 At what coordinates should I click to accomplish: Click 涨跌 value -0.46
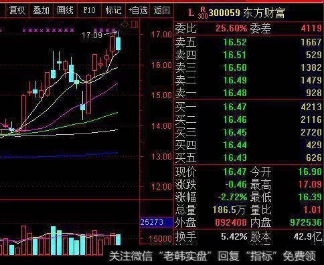pos(236,184)
